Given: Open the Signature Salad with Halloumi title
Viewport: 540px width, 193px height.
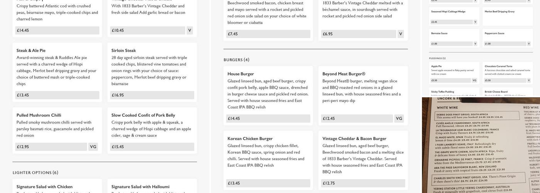Looking at the screenshot, I should point(140,187).
